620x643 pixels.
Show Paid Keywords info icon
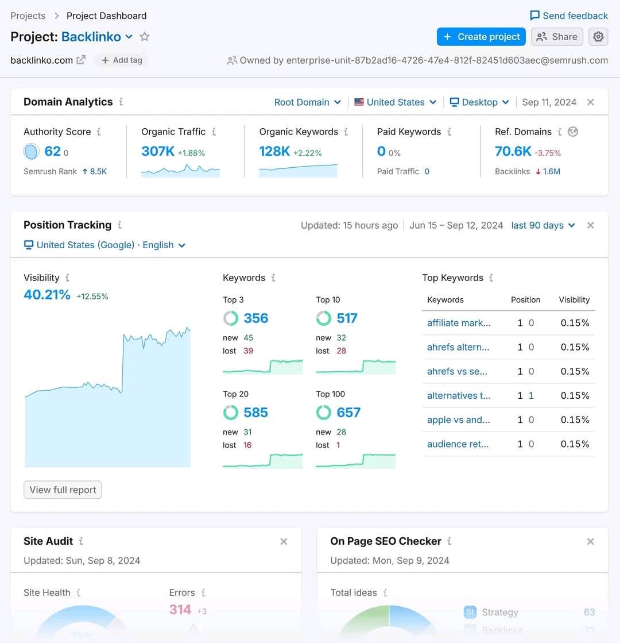tap(449, 132)
